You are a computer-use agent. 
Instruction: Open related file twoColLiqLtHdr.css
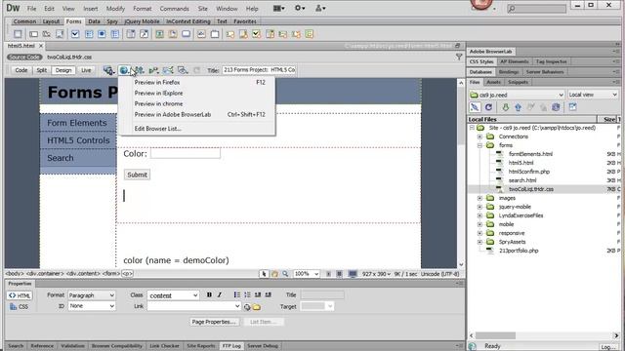click(x=69, y=58)
